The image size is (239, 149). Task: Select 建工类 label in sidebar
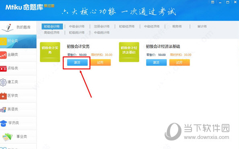[x=13, y=82]
